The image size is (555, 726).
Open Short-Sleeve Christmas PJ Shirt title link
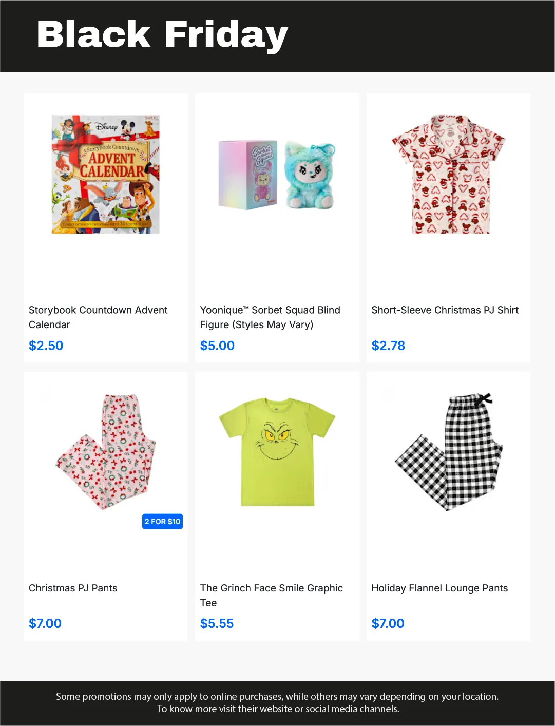click(x=445, y=310)
